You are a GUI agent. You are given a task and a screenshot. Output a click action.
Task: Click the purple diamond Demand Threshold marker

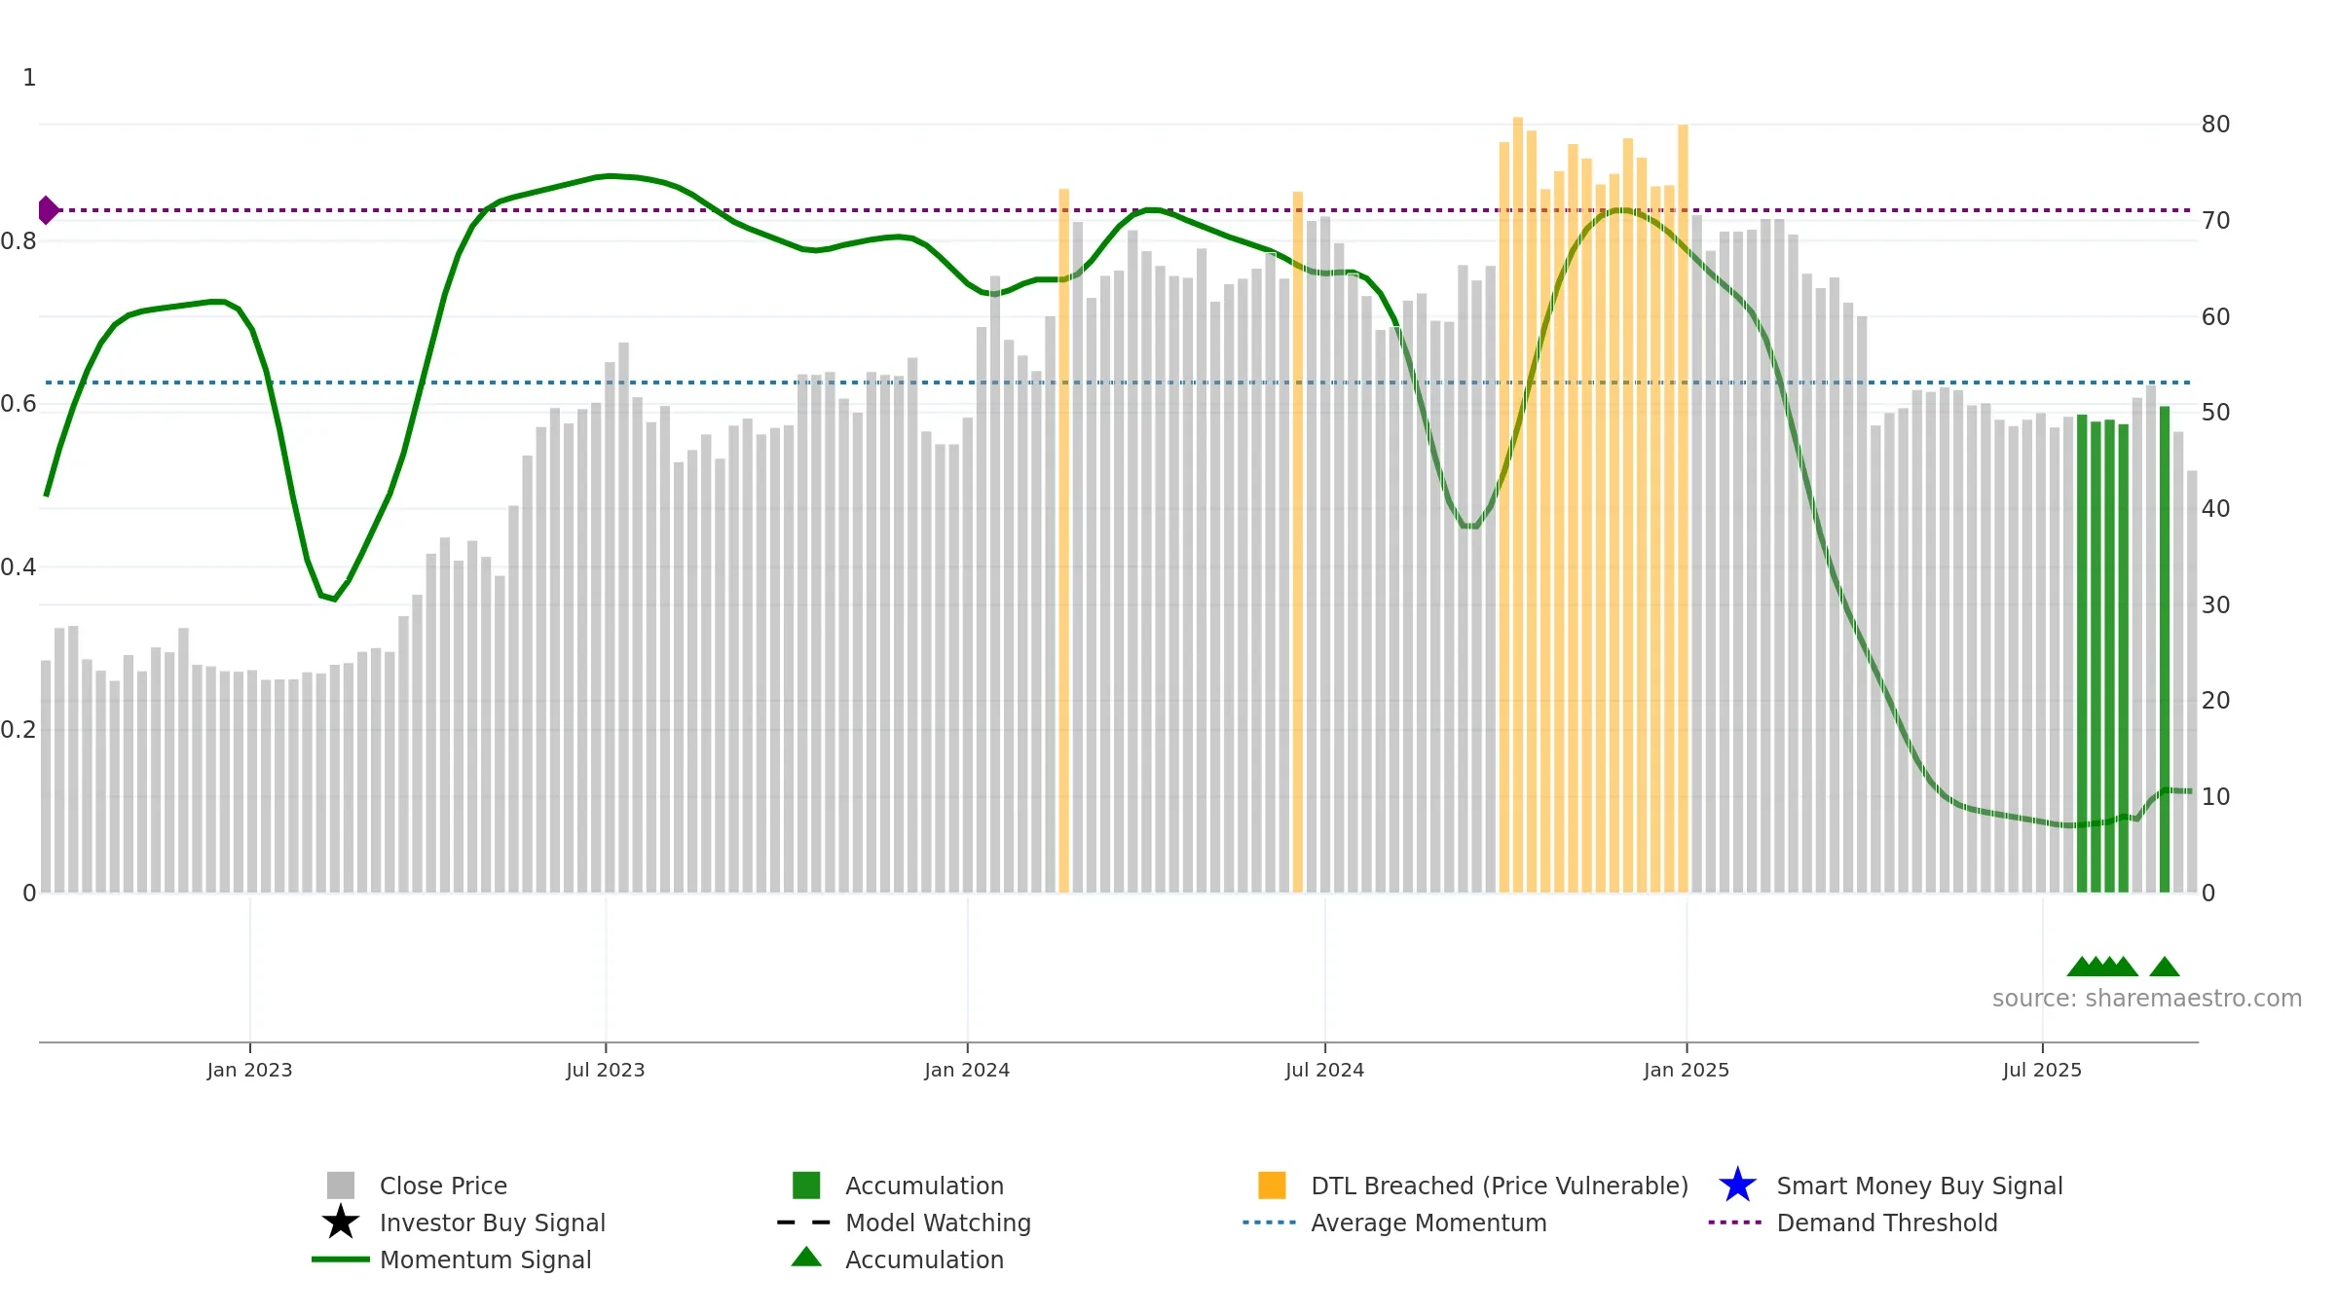[x=48, y=210]
